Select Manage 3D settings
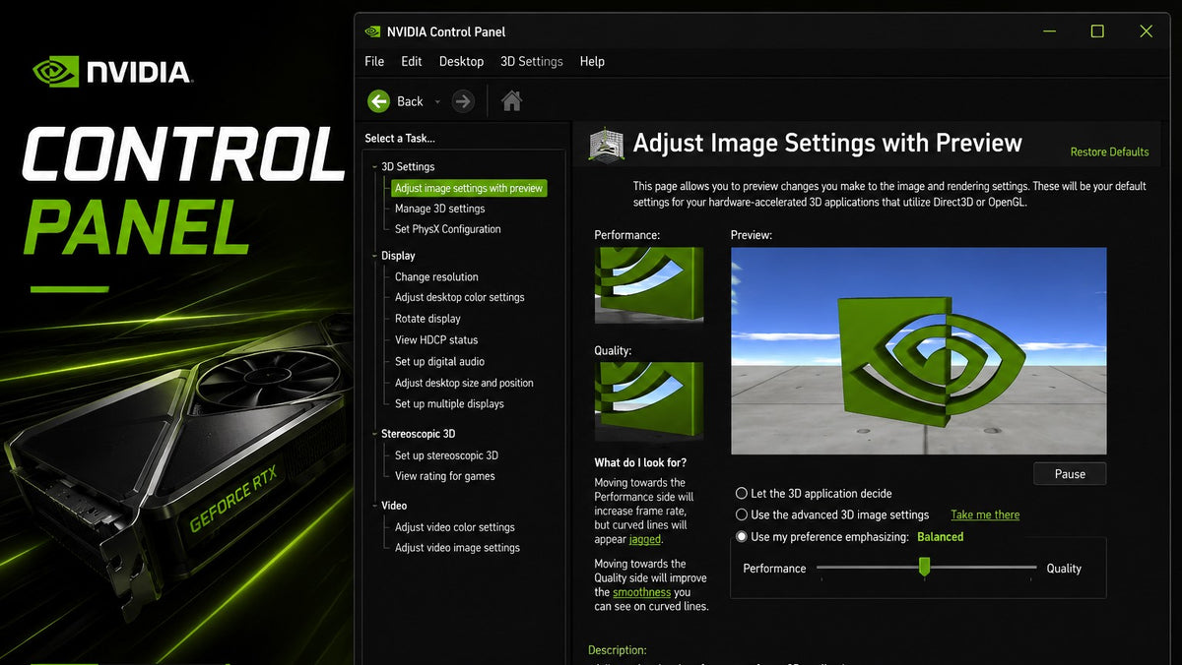Screen dimensions: 1182x665 [439, 209]
